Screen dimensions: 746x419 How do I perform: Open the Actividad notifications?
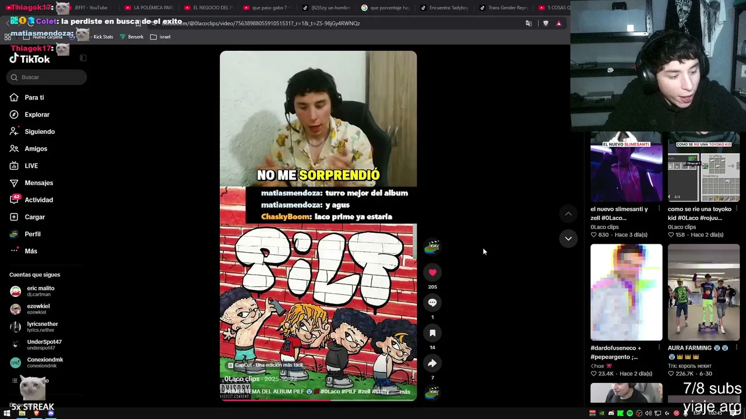coord(39,200)
